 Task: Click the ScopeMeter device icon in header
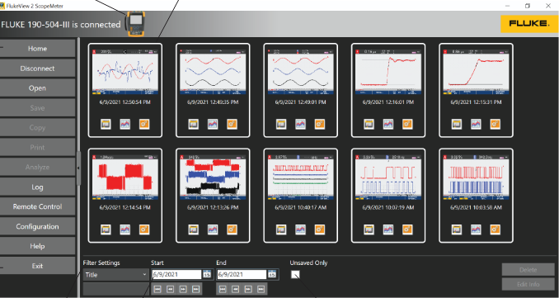[136, 24]
